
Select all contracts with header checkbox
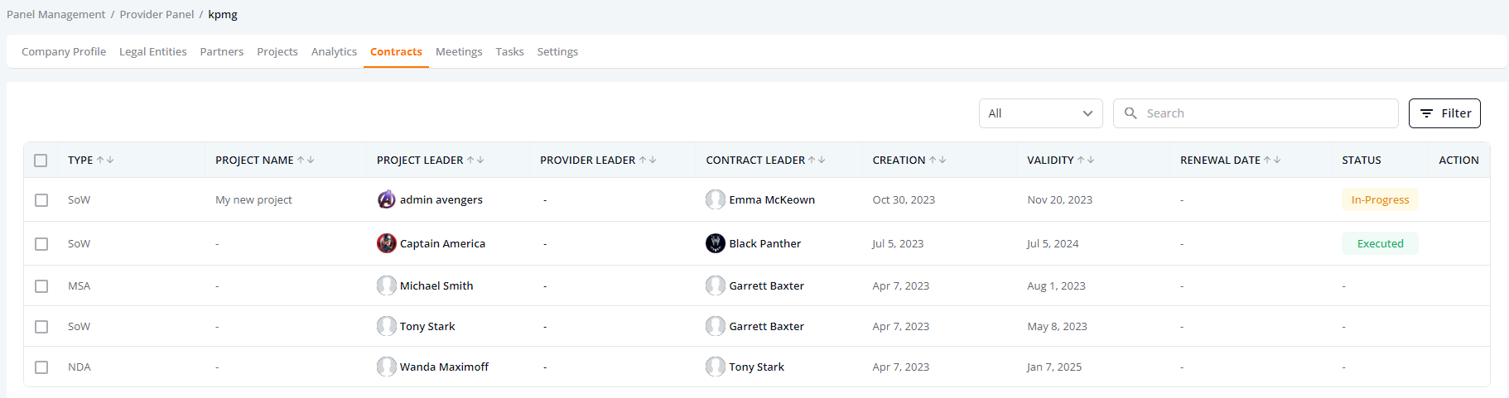41,161
